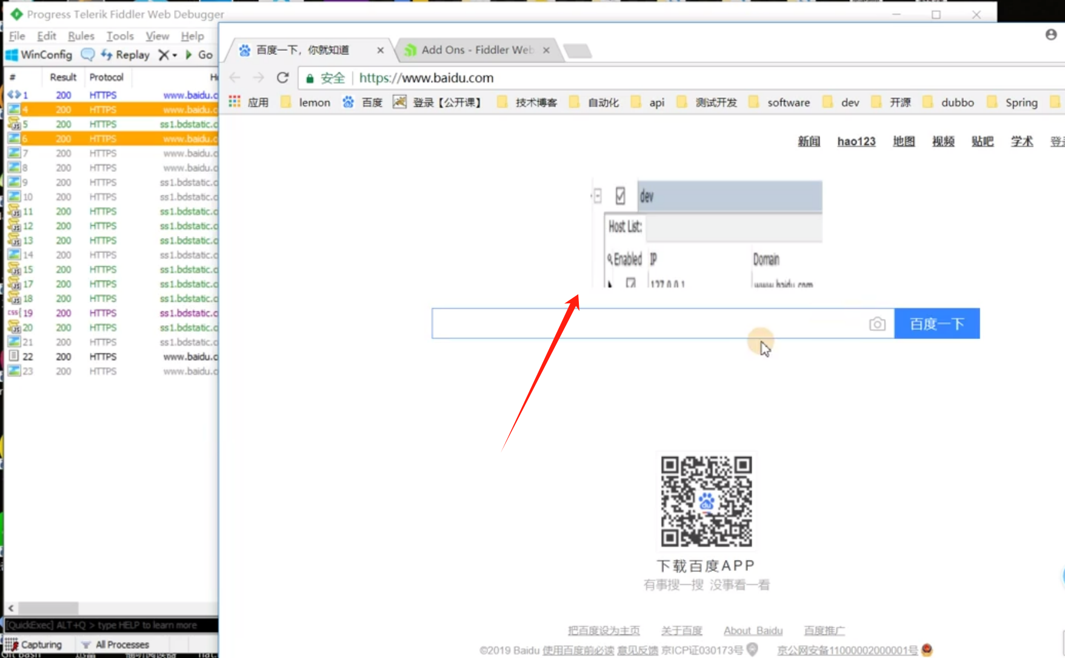Click the camera image-search icon
Screen dimensions: 1065x658
pyautogui.click(x=877, y=324)
